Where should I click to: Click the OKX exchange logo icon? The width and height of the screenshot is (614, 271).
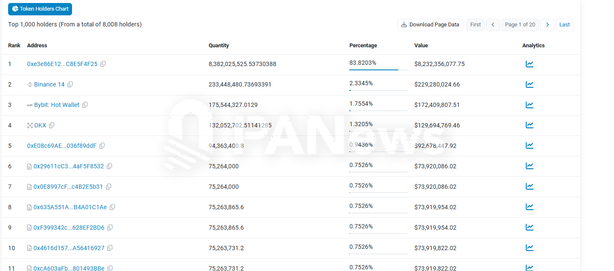29,125
